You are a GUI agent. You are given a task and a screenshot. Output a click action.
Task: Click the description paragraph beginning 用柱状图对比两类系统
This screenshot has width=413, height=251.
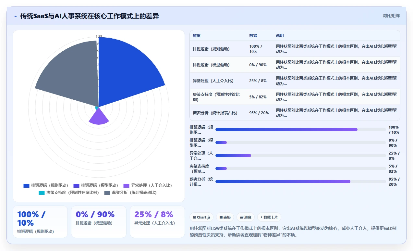[293, 232]
